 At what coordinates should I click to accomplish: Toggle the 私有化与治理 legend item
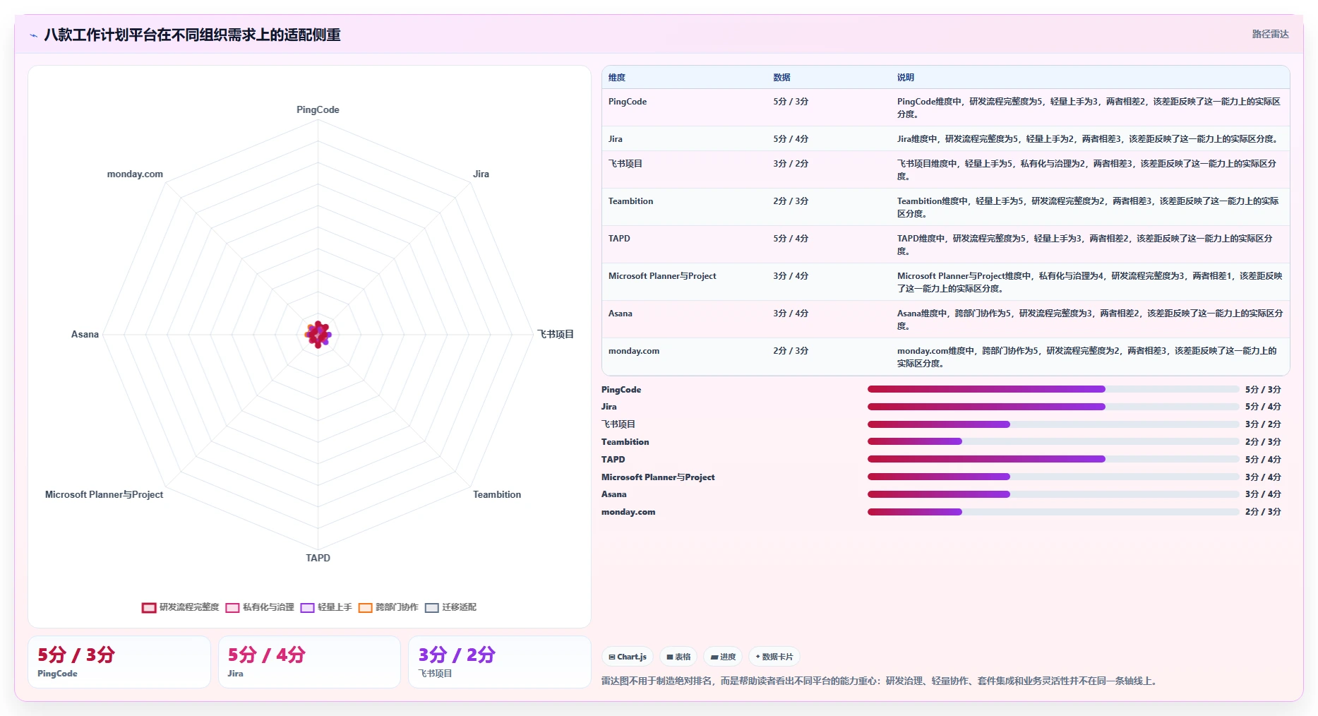point(260,607)
